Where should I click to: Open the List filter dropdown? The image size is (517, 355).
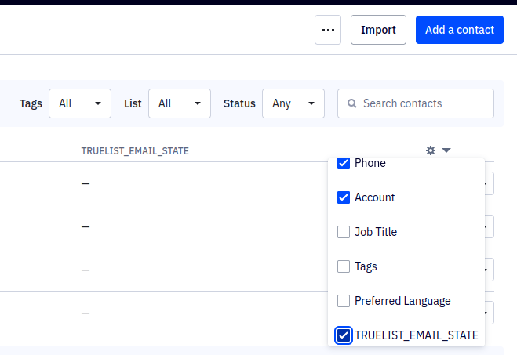coord(180,103)
